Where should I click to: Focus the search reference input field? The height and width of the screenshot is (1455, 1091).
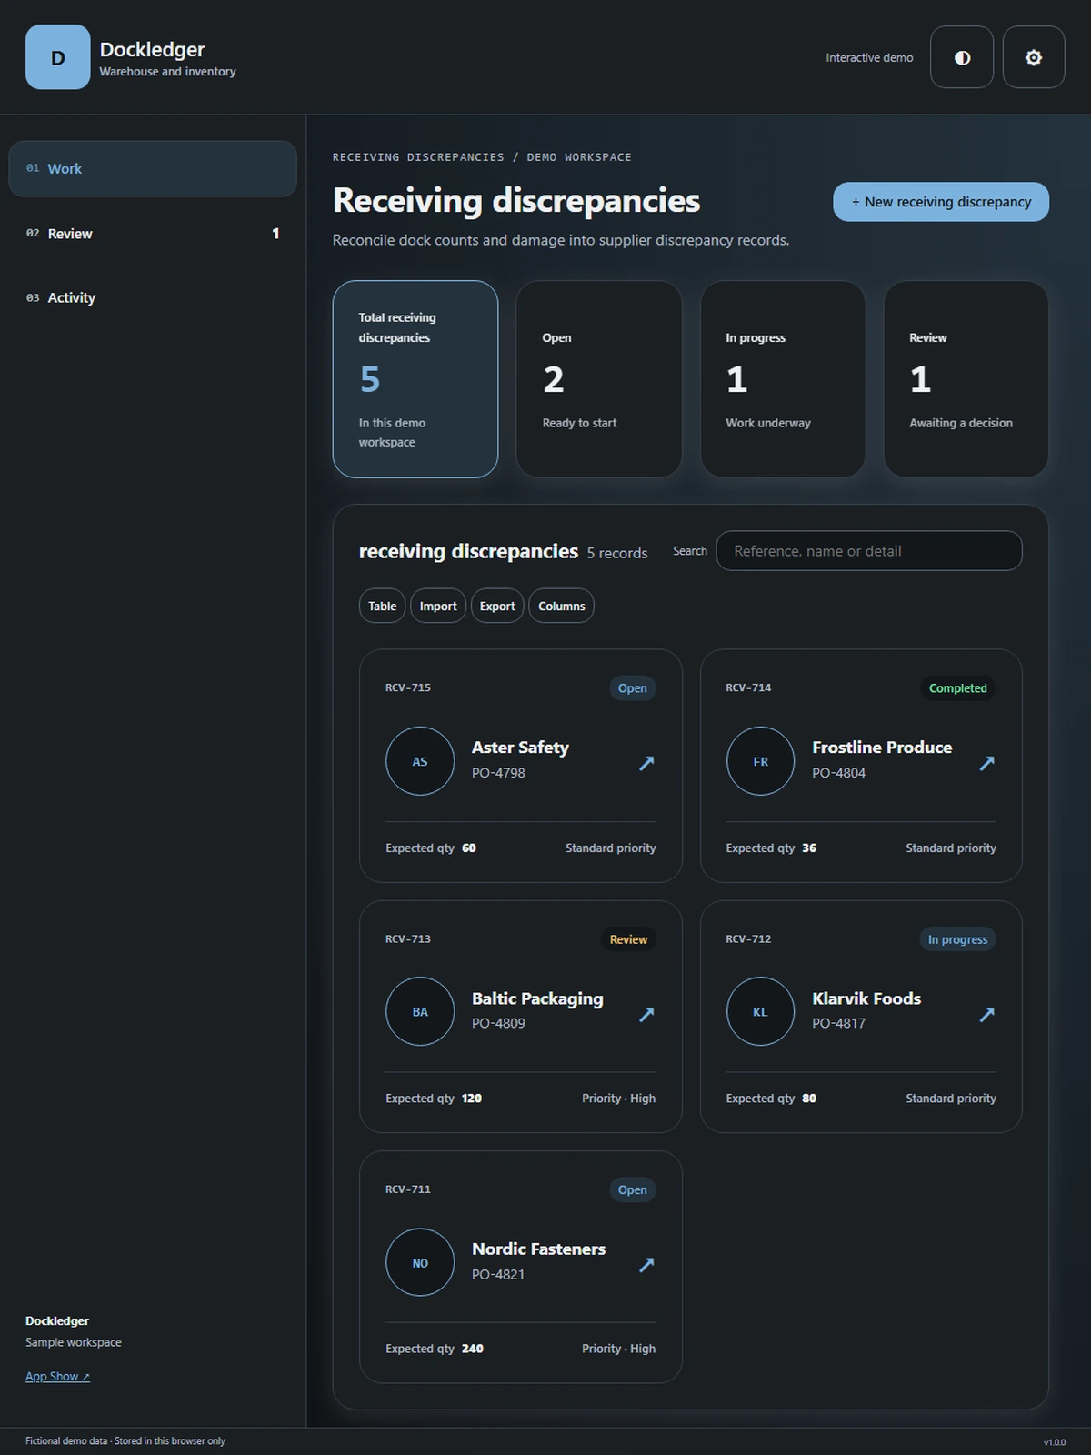[869, 551]
